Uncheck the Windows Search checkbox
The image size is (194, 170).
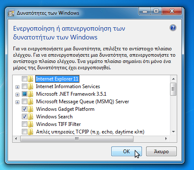tap(24, 117)
